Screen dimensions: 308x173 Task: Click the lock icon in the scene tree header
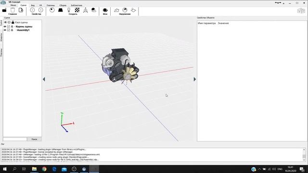[x=13, y=23]
